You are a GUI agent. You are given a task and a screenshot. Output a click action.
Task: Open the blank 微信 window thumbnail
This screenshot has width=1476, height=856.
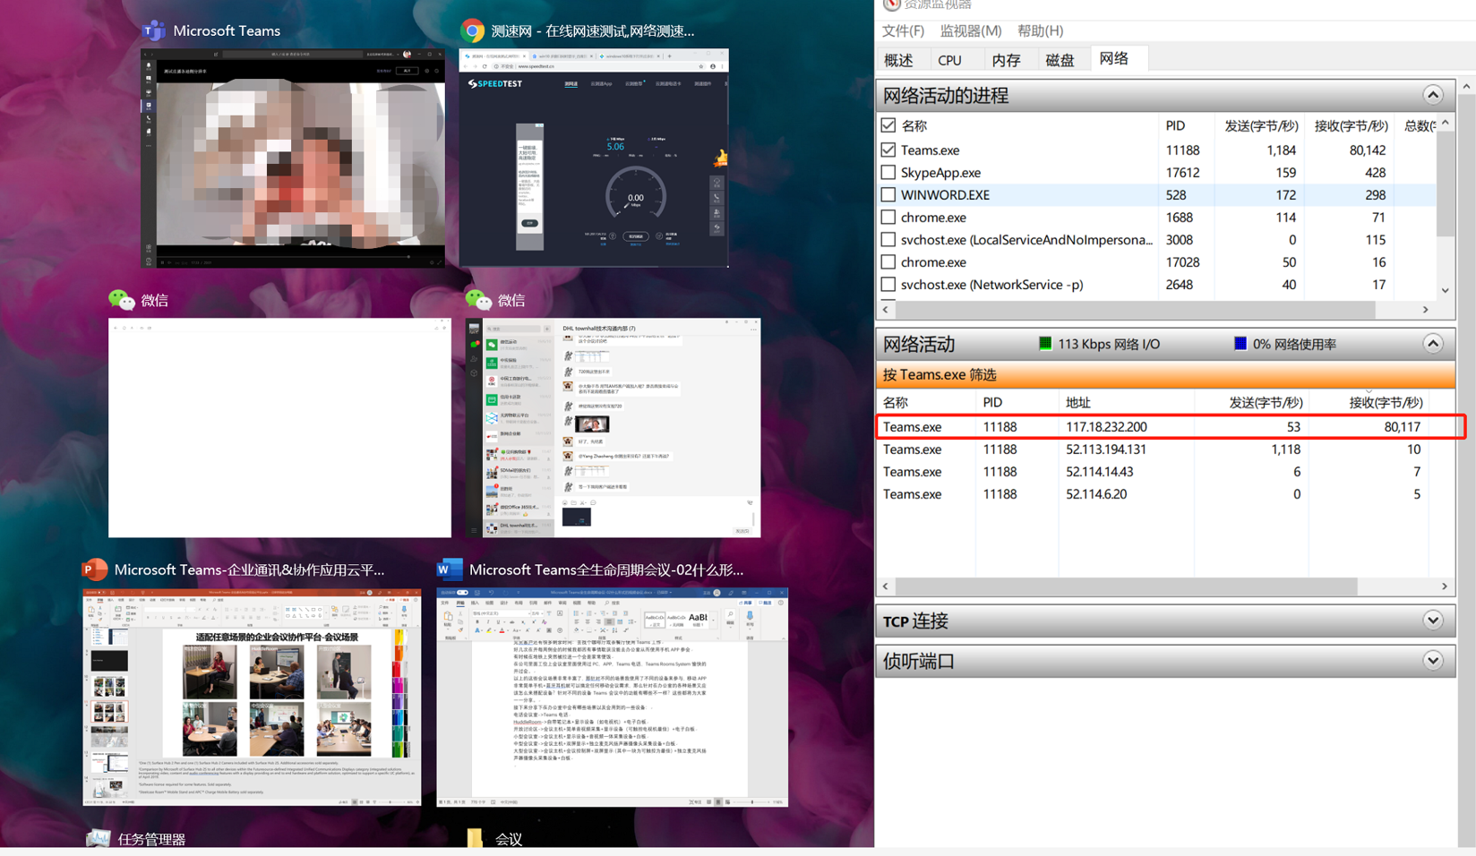point(279,428)
